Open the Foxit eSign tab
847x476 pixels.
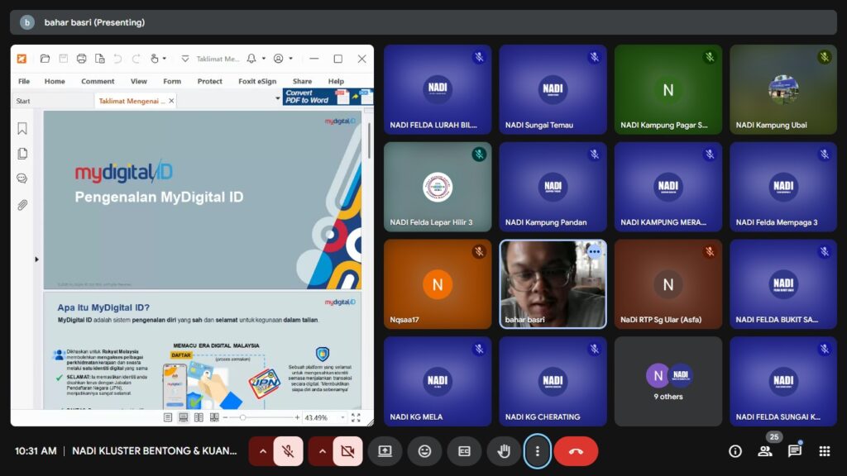257,81
